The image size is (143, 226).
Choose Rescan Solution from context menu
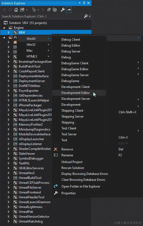click(73, 168)
